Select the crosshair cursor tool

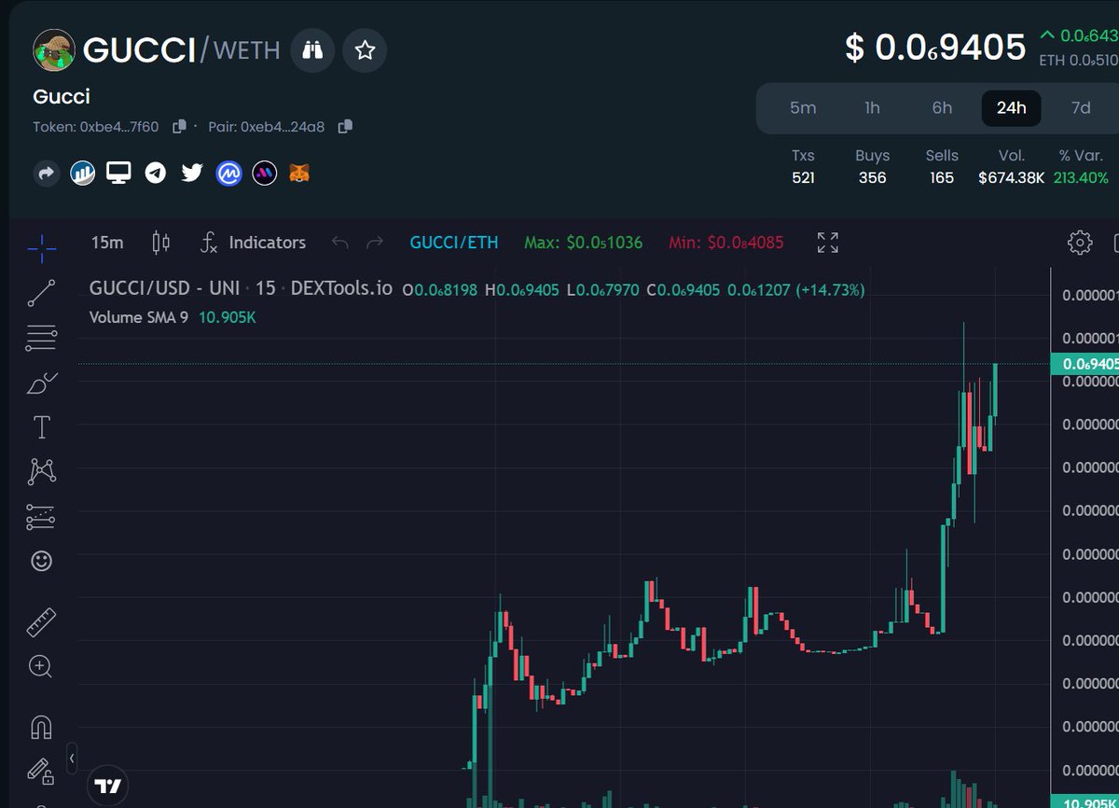(x=41, y=248)
